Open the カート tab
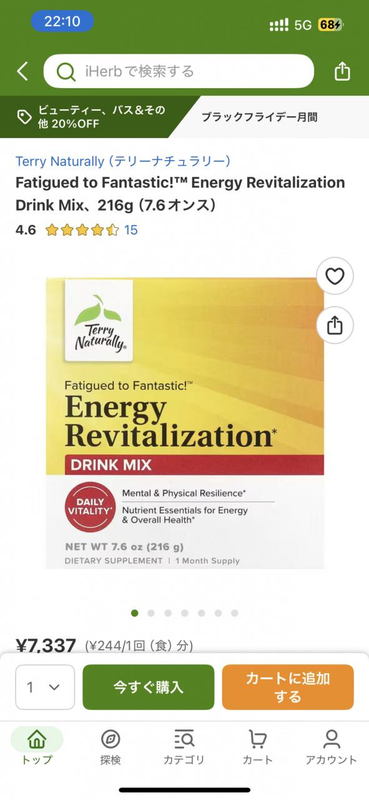 click(258, 746)
